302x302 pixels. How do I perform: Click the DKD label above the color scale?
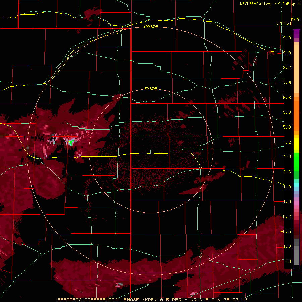295,20
